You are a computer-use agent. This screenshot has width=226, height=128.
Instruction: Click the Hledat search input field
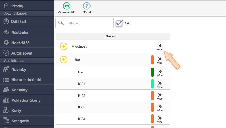89,23
